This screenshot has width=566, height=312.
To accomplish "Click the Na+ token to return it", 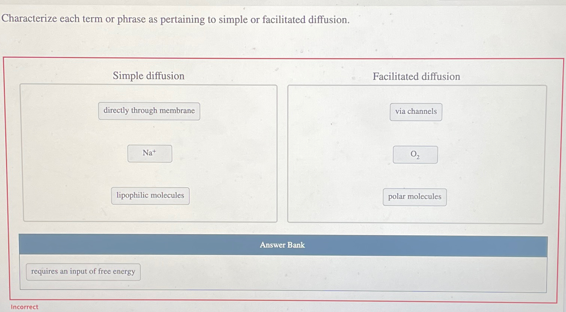I will [x=150, y=153].
